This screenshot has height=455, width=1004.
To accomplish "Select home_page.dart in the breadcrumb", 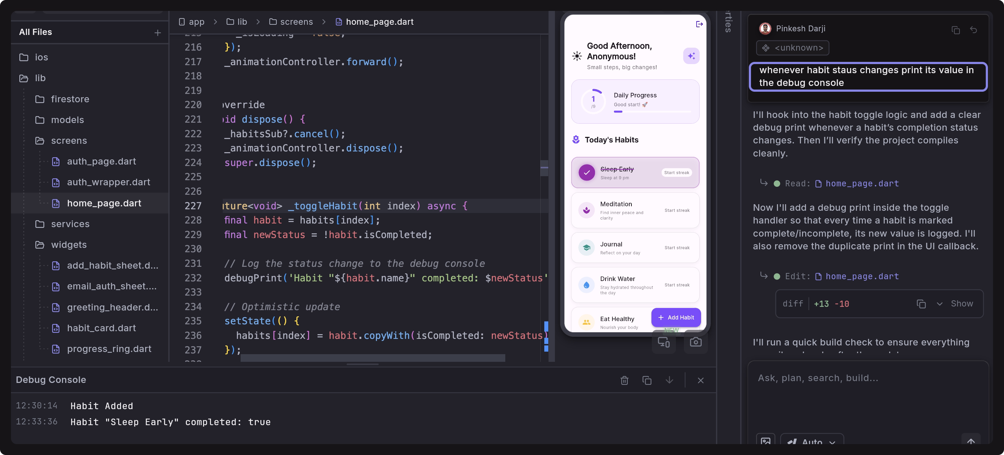I will [x=379, y=22].
